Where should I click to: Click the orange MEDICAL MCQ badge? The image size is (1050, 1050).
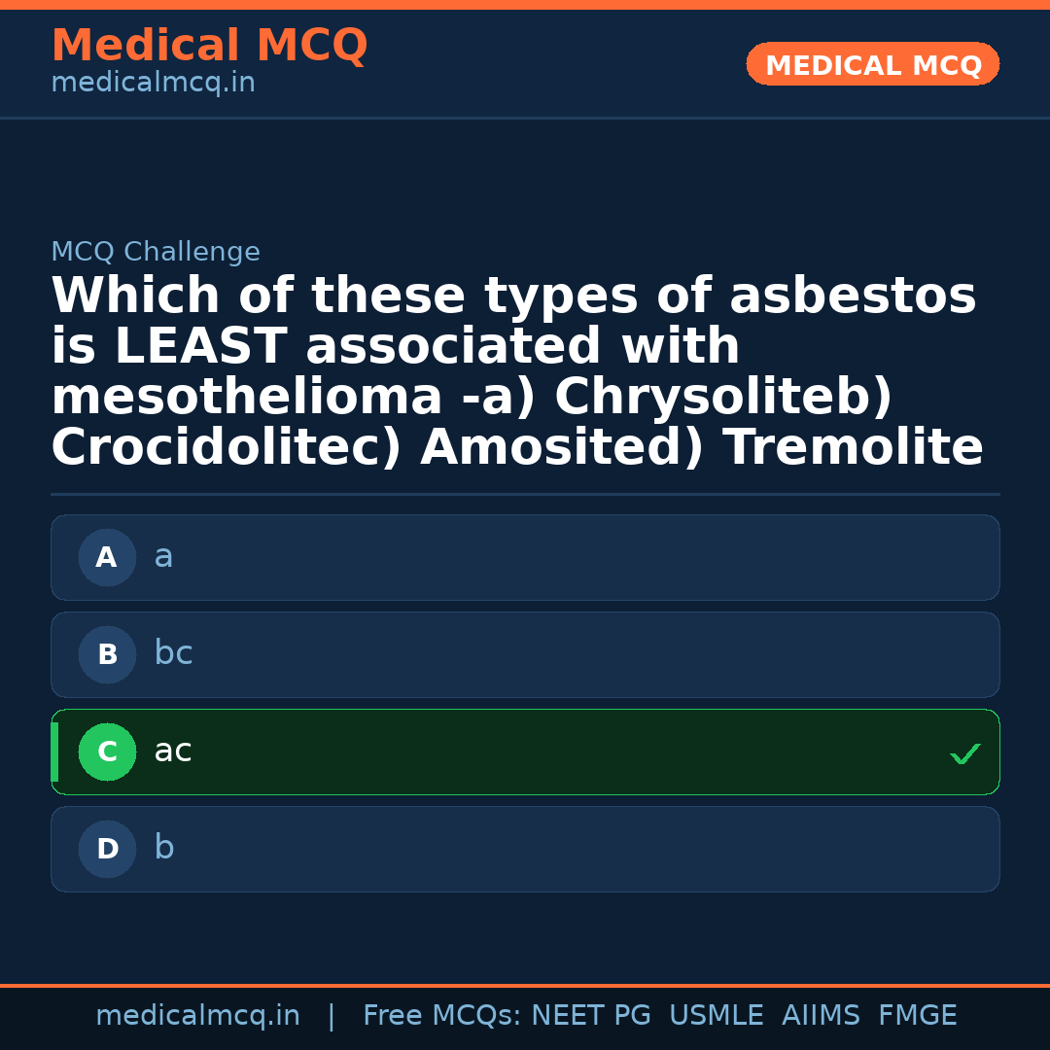pyautogui.click(x=872, y=65)
